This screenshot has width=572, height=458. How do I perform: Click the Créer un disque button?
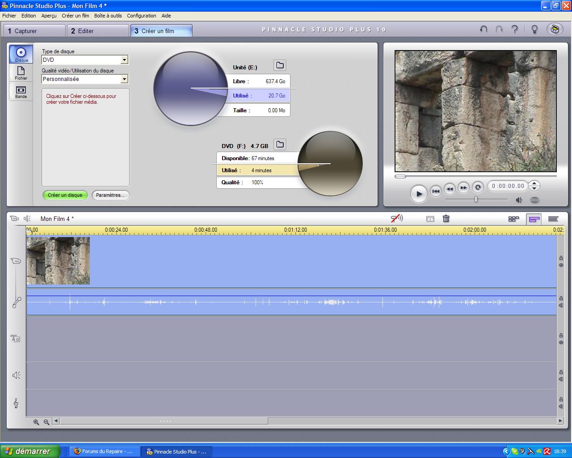[65, 195]
